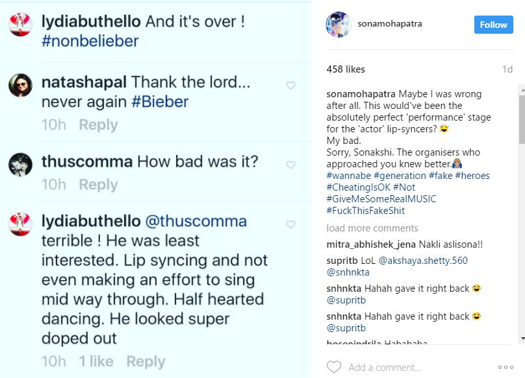Open sonamohapatra's profile avatar

[x=338, y=25]
